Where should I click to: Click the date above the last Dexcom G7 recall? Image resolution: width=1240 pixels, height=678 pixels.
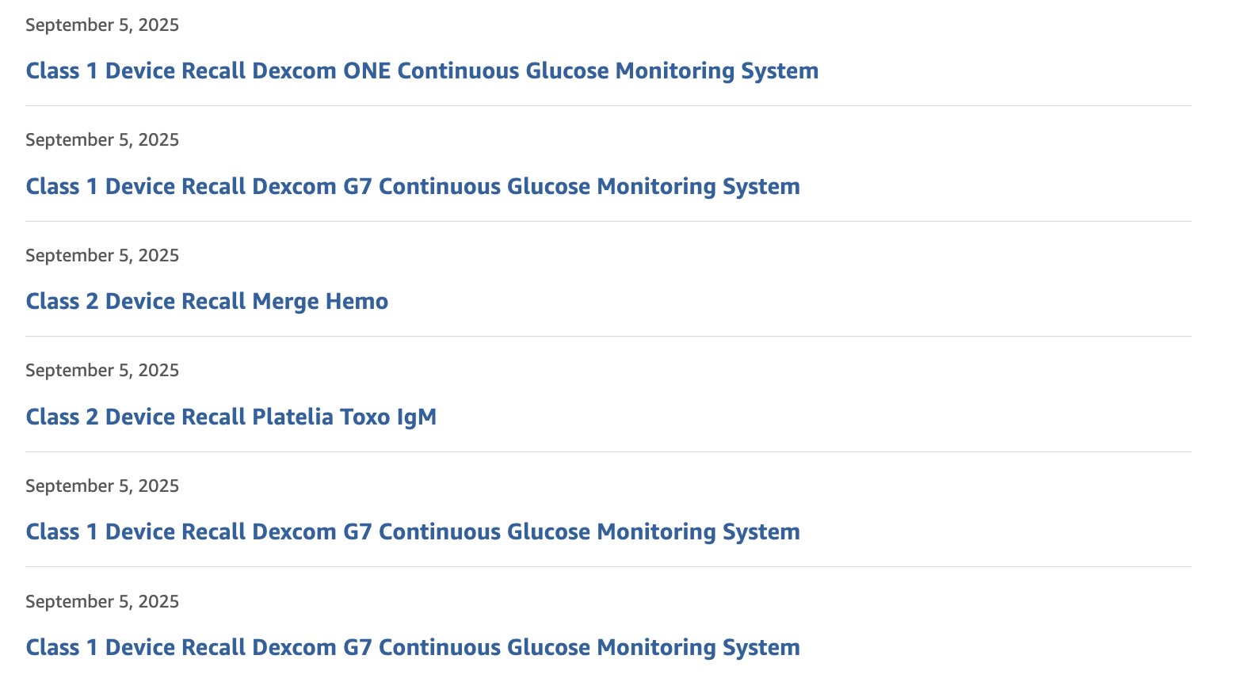[102, 602]
